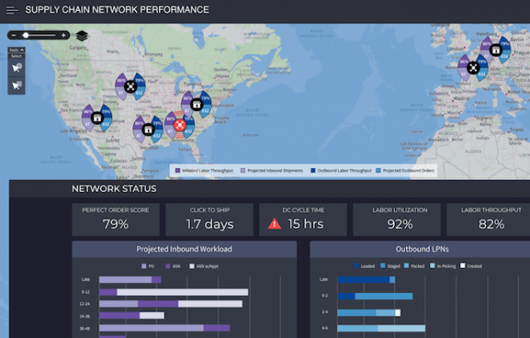Open the map layers stack icon
This screenshot has width=530, height=338.
[x=82, y=36]
